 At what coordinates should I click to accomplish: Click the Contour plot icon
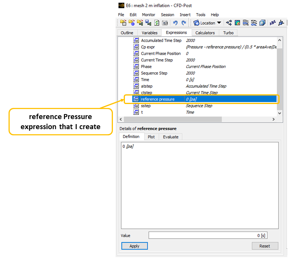pos(237,23)
